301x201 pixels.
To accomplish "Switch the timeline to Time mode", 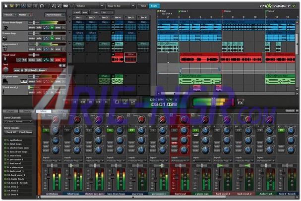I will click(143, 6).
